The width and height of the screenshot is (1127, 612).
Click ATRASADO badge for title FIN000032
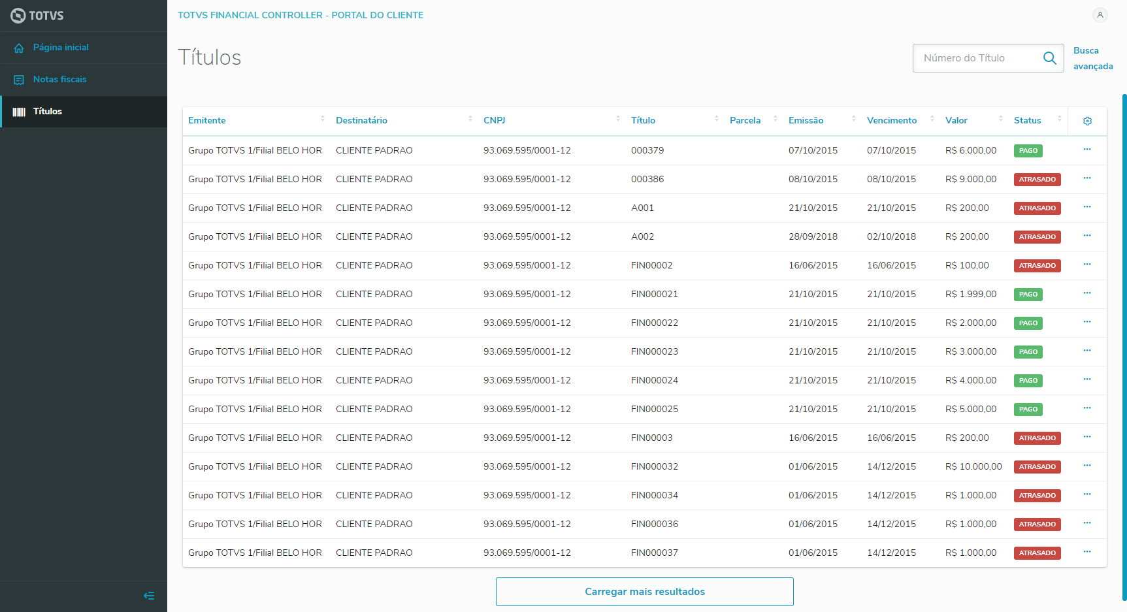tap(1037, 467)
